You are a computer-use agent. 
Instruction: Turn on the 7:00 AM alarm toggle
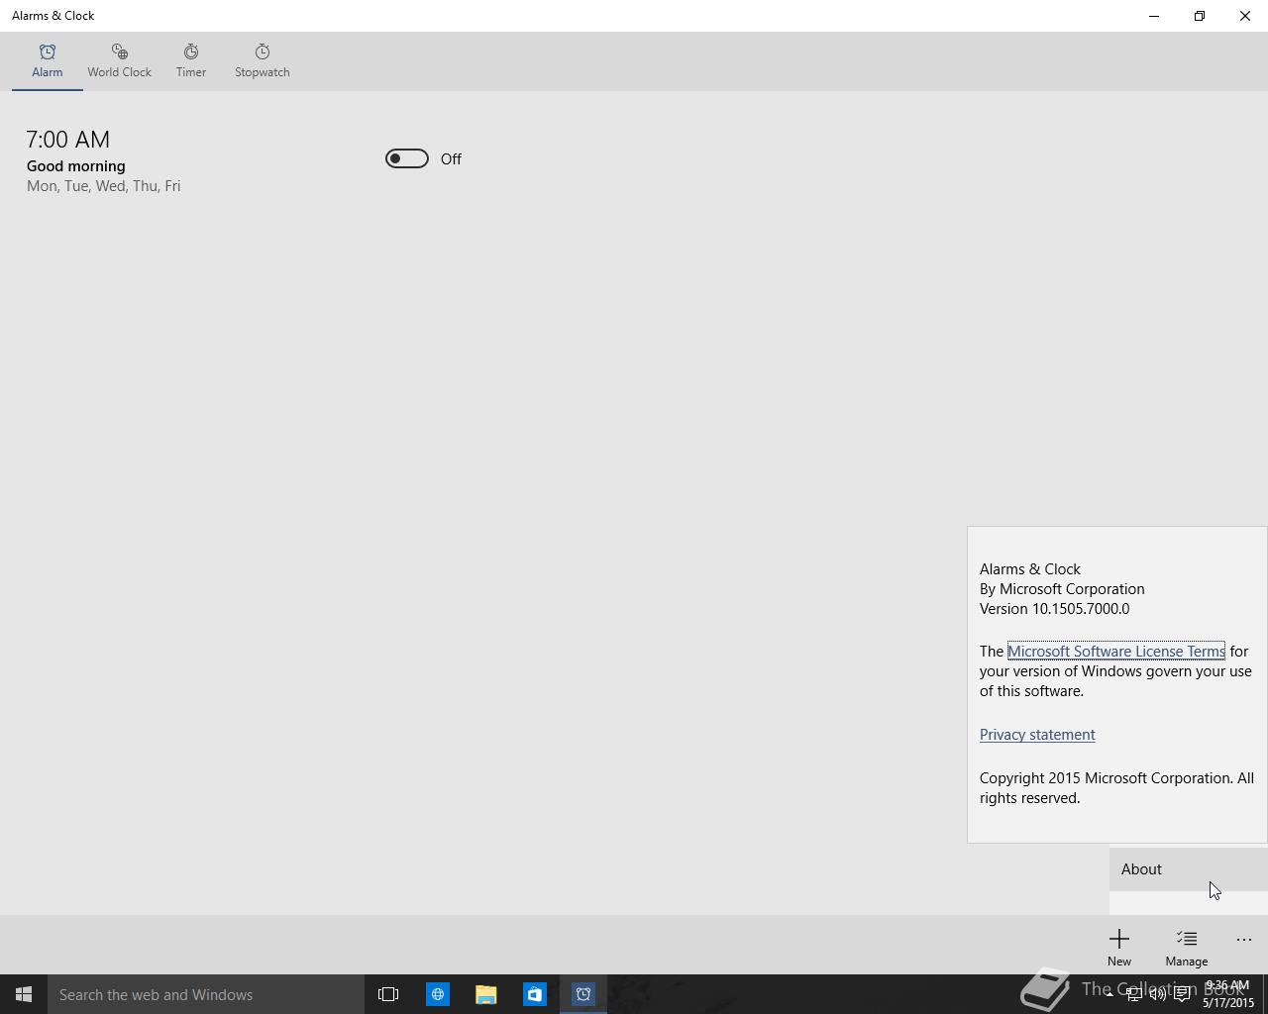coord(406,158)
